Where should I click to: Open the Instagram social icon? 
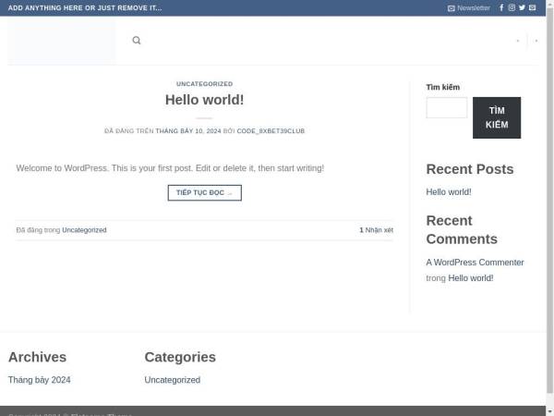(x=512, y=7)
